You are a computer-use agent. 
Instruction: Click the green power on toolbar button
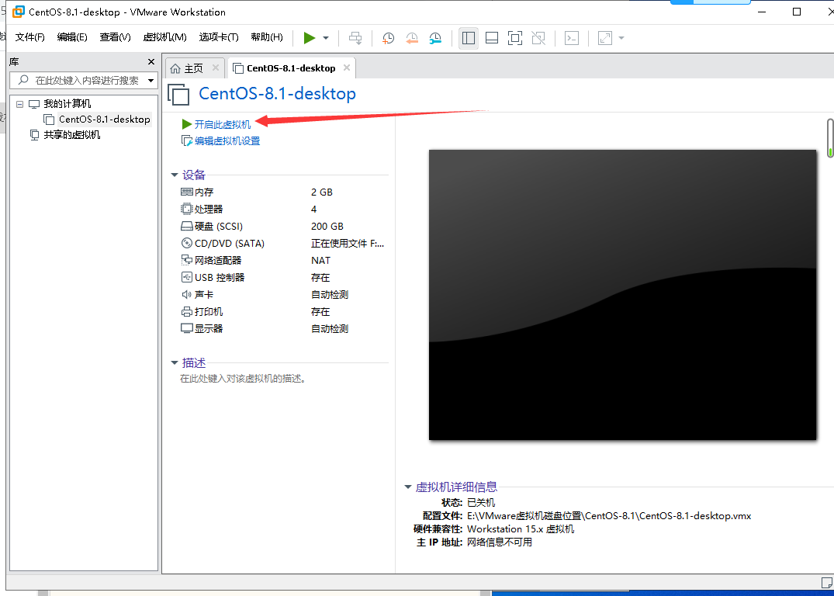309,38
